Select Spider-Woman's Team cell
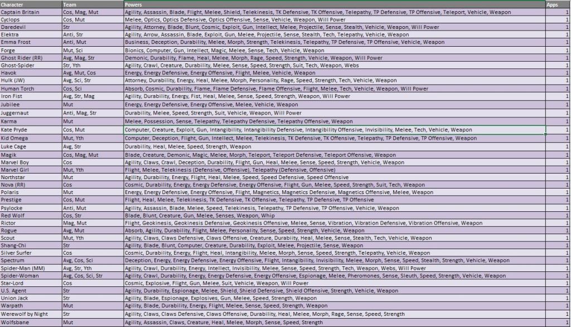This screenshot has height=327, width=571. [x=92, y=275]
